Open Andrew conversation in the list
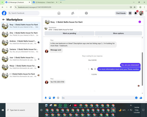This screenshot has height=117, width=147. pyautogui.click(x=21, y=42)
